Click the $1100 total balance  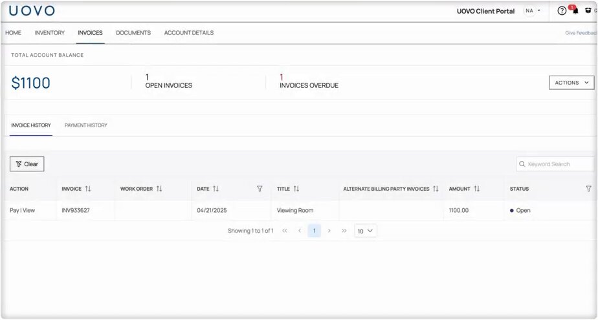point(30,83)
